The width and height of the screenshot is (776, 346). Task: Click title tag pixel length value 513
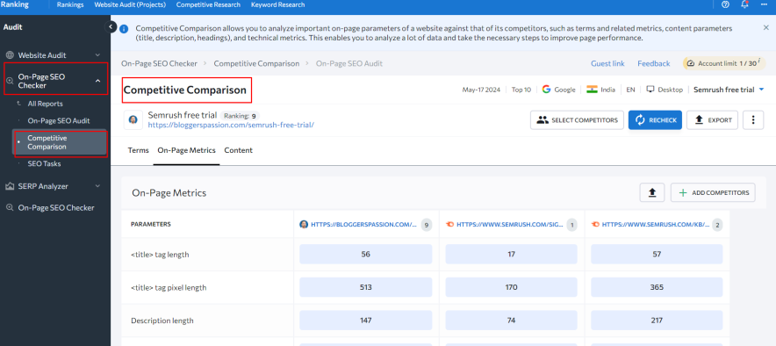click(x=366, y=287)
